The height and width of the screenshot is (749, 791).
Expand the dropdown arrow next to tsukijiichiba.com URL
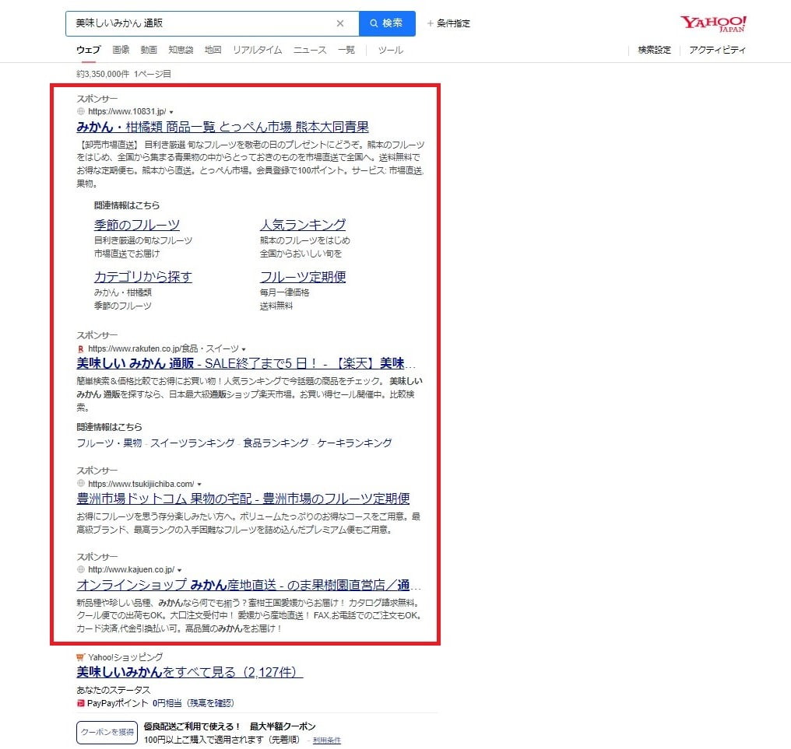[199, 484]
